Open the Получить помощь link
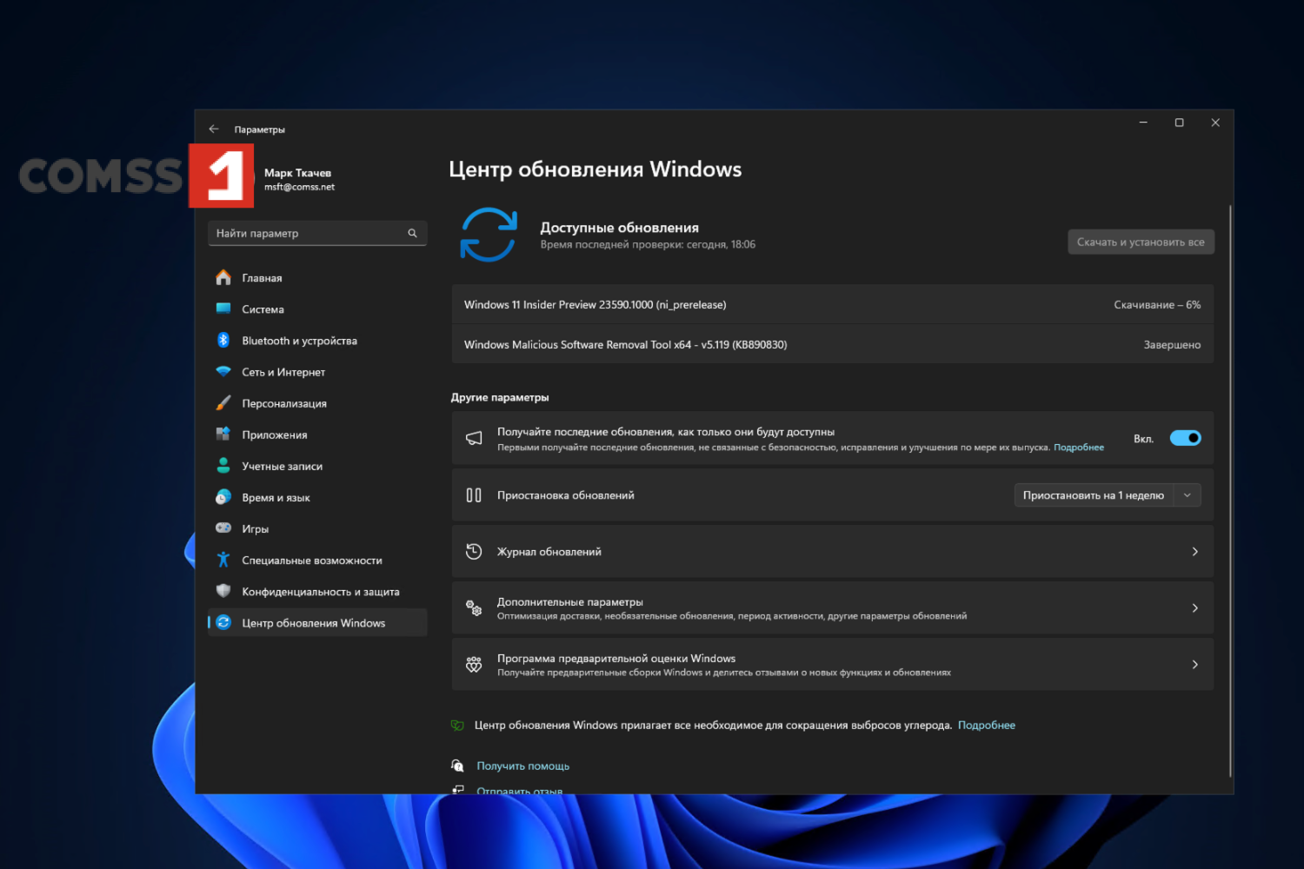This screenshot has height=869, width=1304. [522, 766]
